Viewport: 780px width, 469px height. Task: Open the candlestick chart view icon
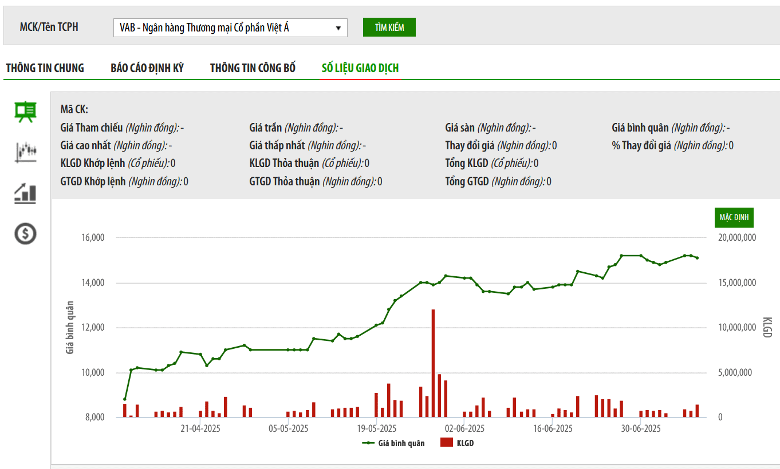(25, 152)
